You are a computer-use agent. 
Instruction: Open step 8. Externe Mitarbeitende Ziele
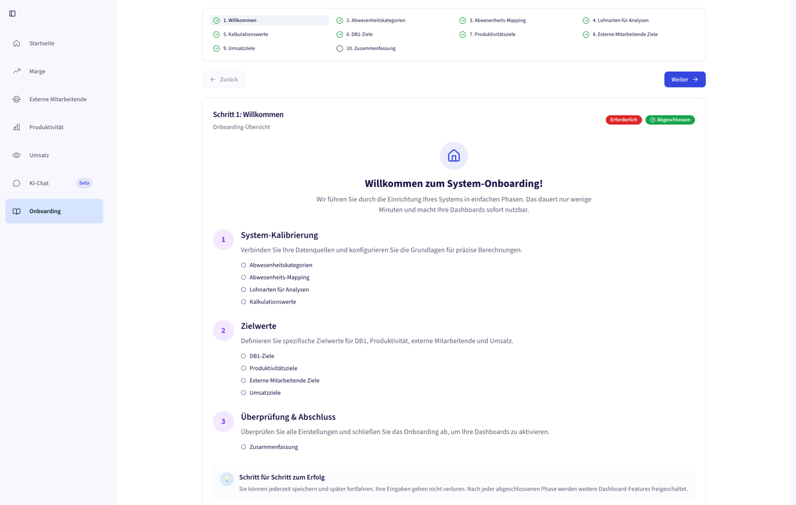624,34
